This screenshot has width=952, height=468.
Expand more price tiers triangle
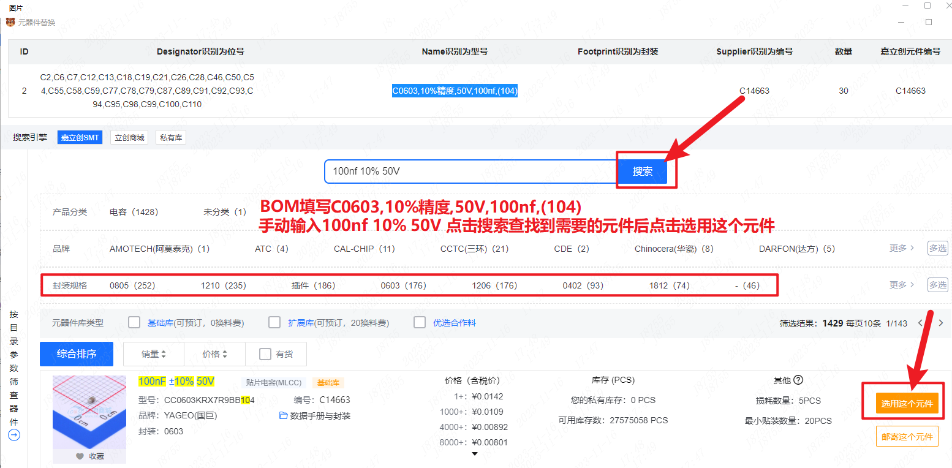coord(474,454)
